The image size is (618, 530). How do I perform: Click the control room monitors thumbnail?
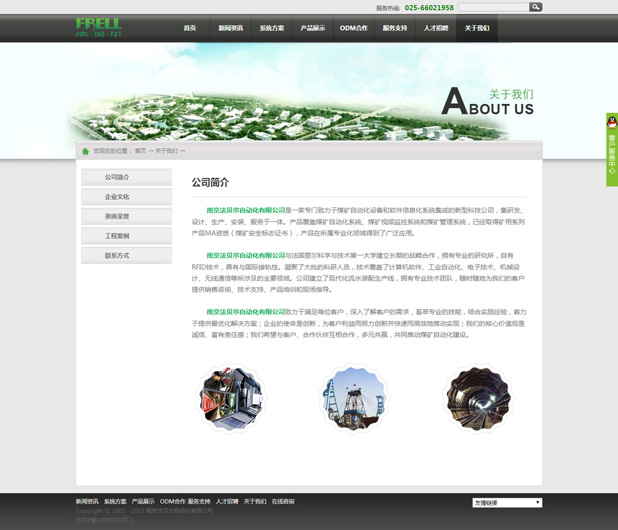pos(231,398)
